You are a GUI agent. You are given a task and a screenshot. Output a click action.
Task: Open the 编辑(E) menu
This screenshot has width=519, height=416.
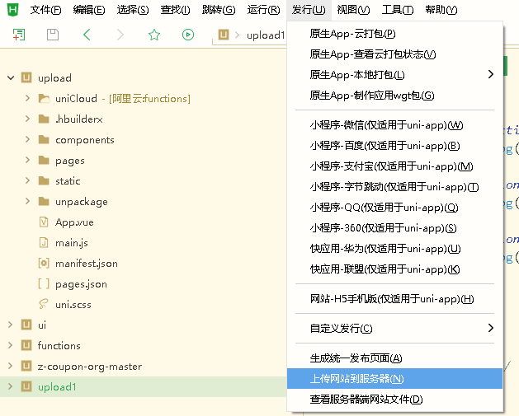pyautogui.click(x=89, y=10)
